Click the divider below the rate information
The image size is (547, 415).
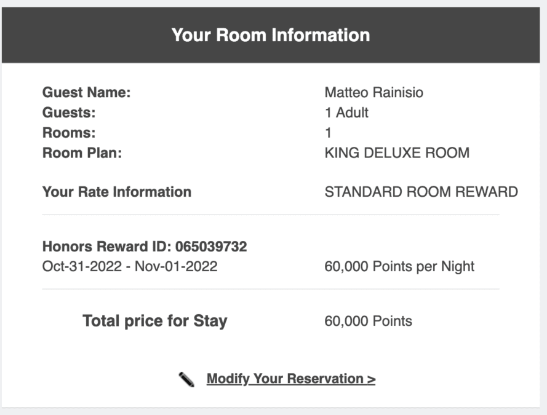tap(271, 215)
